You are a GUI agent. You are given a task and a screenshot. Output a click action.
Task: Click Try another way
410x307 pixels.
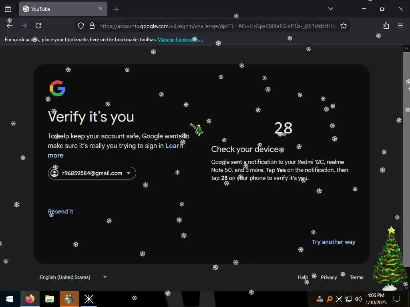point(334,242)
